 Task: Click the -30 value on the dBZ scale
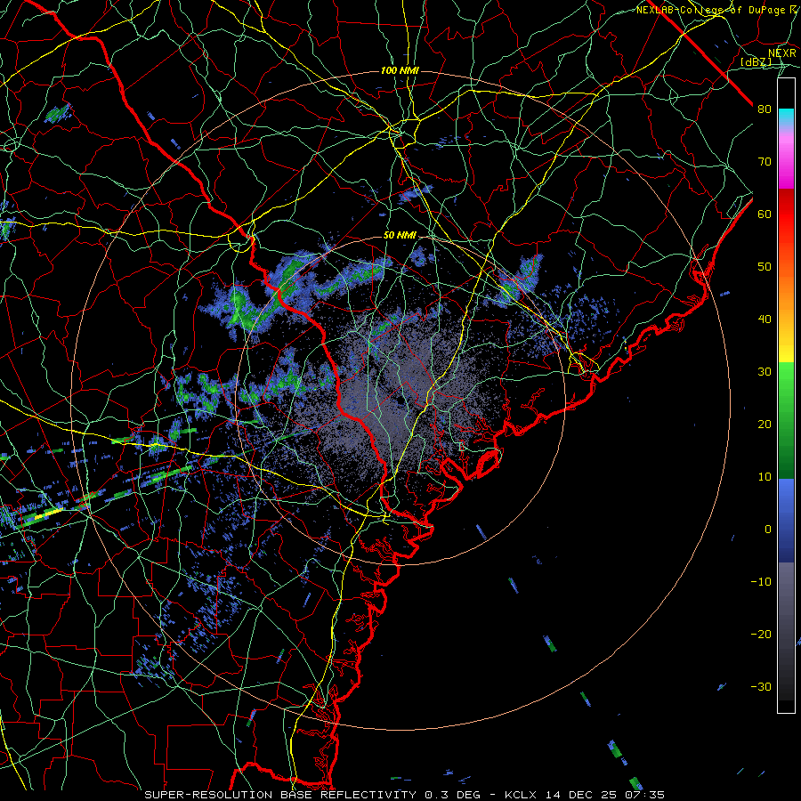(761, 688)
